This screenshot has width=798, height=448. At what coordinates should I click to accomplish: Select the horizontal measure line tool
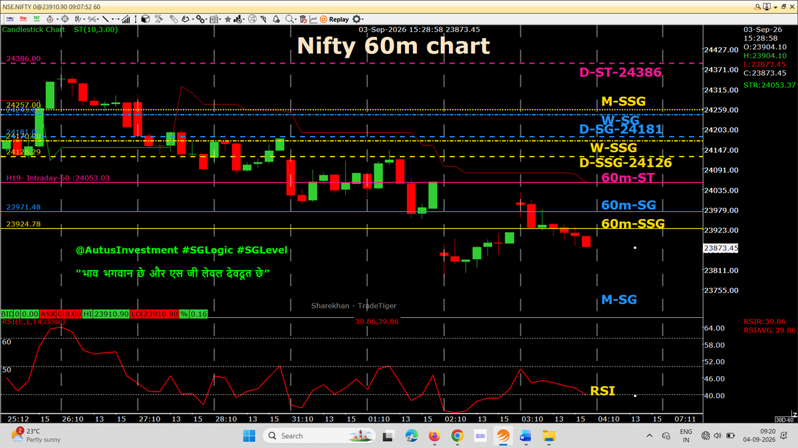[x=116, y=19]
